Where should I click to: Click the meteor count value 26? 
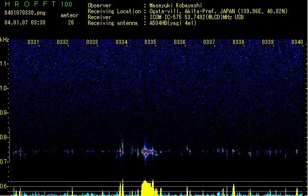point(71,23)
